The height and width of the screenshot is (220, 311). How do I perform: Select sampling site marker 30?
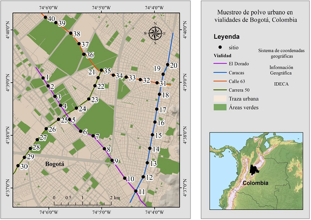[18, 166]
